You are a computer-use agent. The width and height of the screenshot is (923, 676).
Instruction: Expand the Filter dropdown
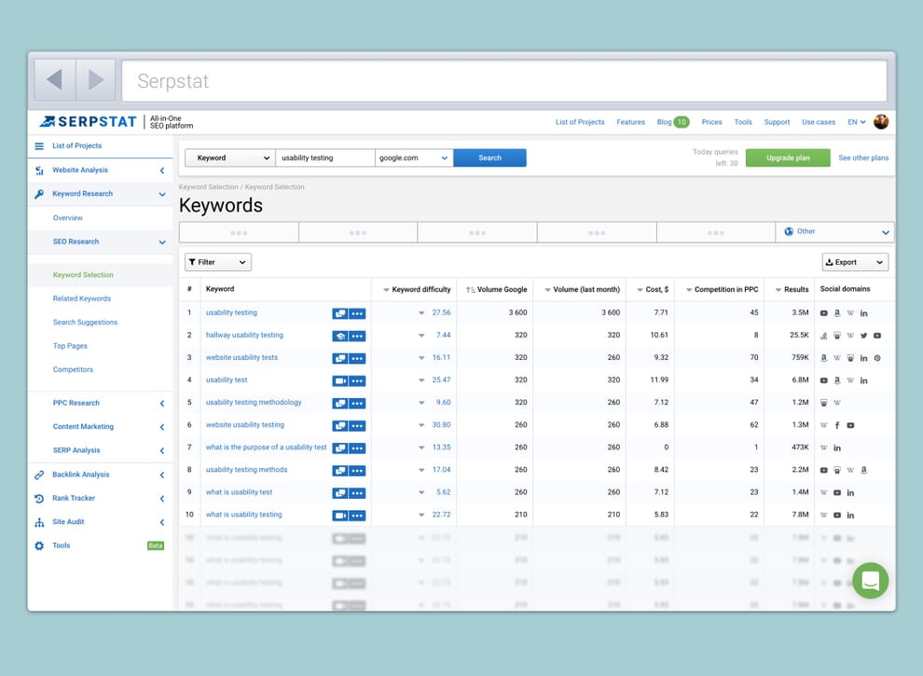click(x=217, y=263)
